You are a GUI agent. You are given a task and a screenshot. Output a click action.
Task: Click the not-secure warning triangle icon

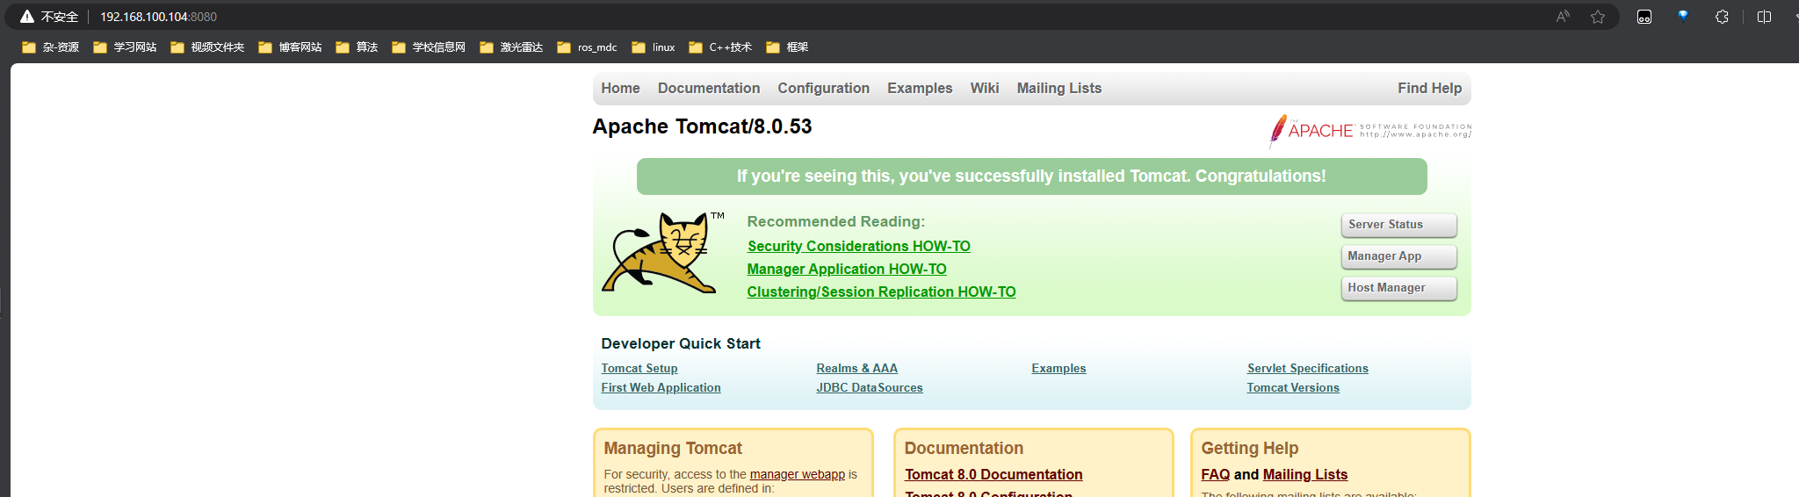[27, 17]
